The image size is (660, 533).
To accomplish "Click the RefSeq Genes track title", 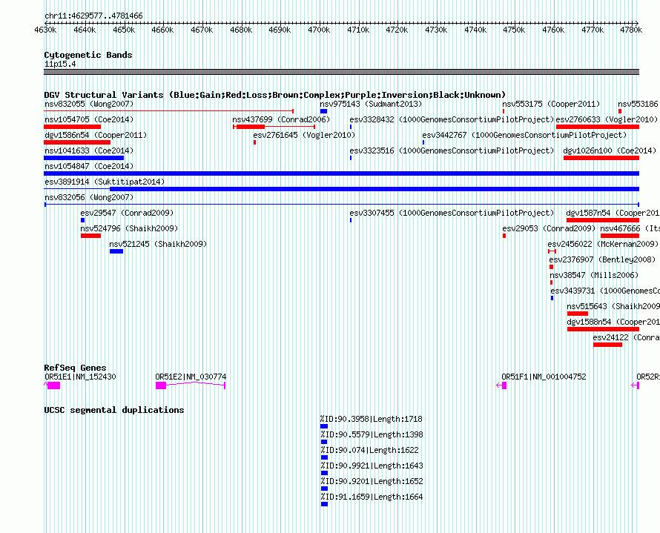I will (75, 368).
